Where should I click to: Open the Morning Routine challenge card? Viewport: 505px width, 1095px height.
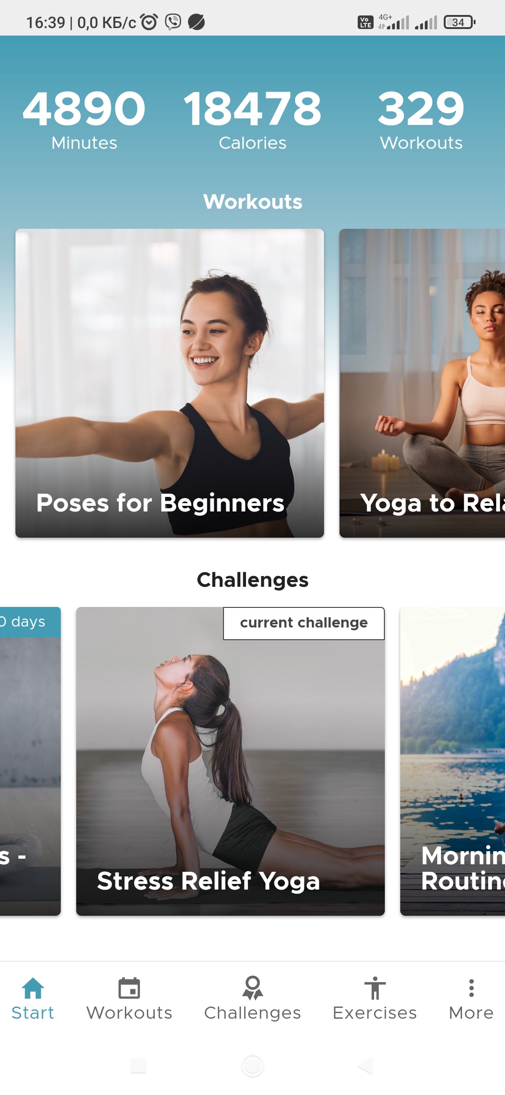click(x=453, y=761)
